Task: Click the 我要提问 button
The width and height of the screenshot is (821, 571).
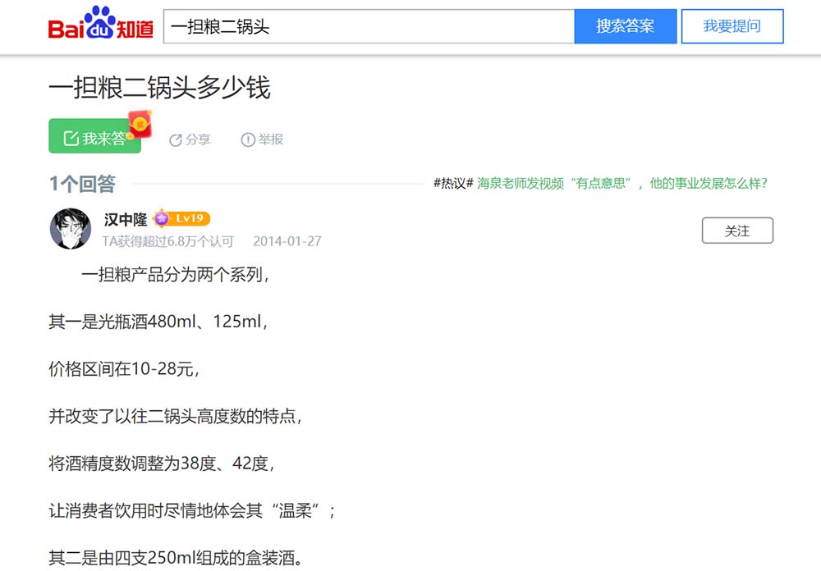Action: click(x=732, y=26)
